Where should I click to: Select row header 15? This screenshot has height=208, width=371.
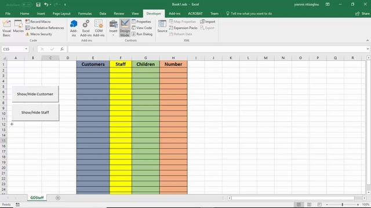[x=3, y=141]
